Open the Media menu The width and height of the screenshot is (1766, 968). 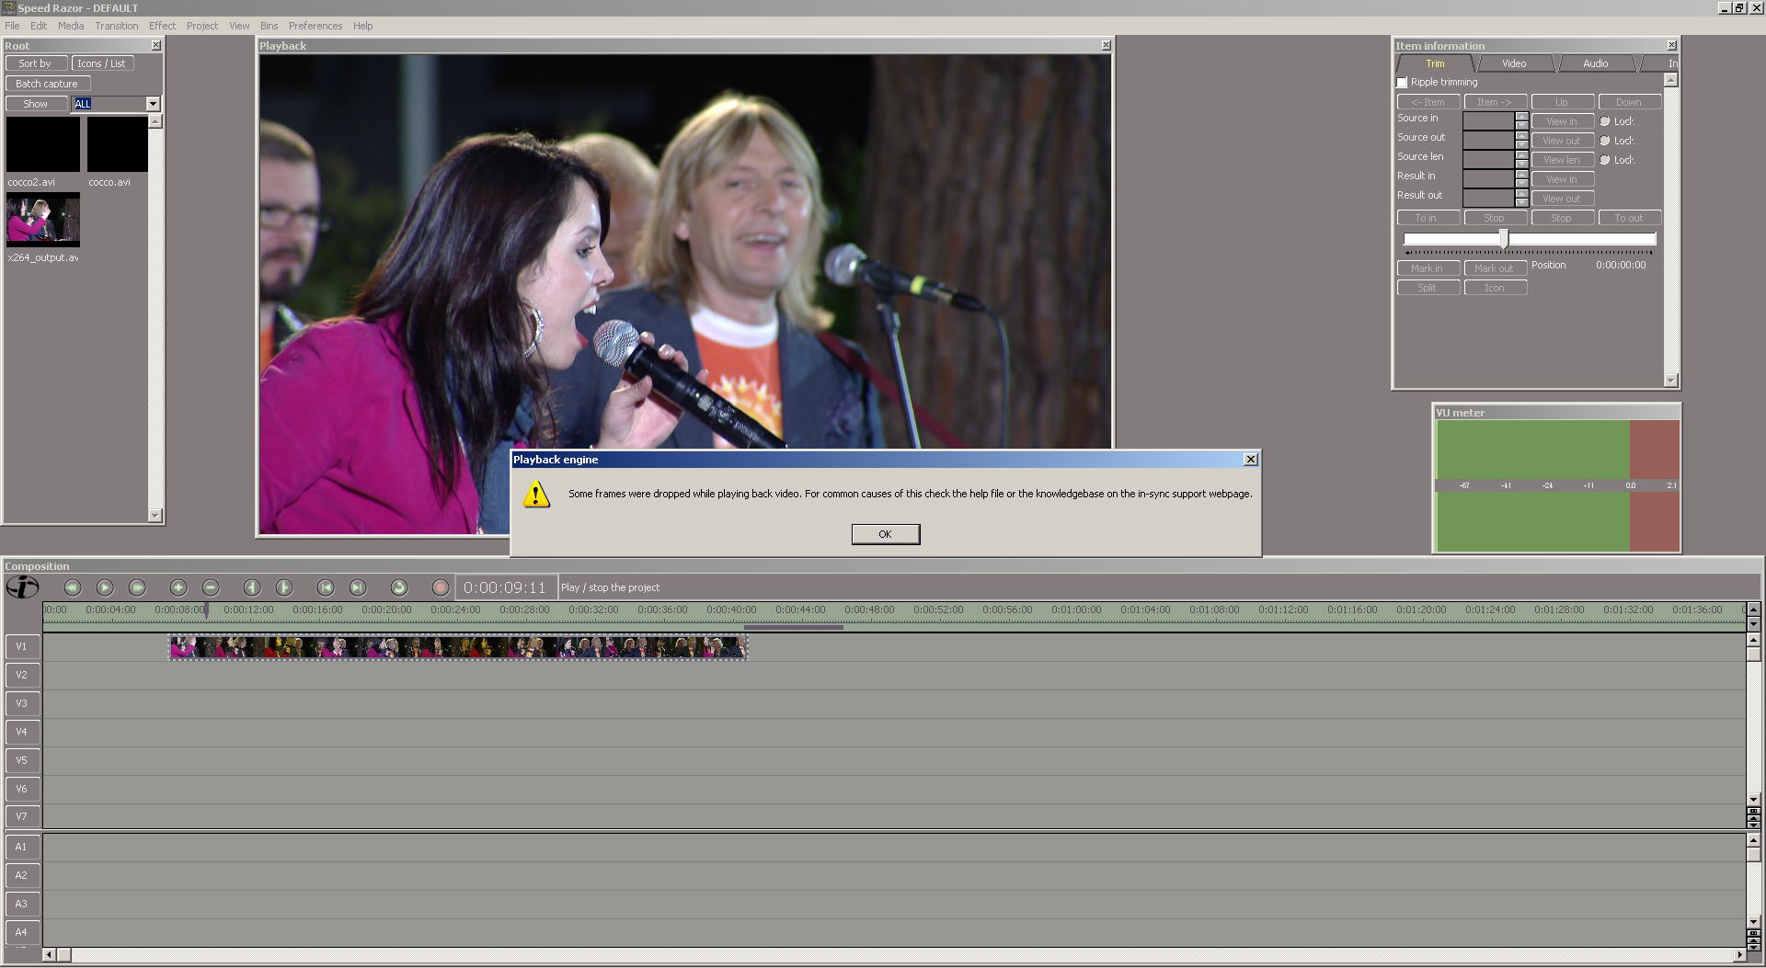(71, 26)
